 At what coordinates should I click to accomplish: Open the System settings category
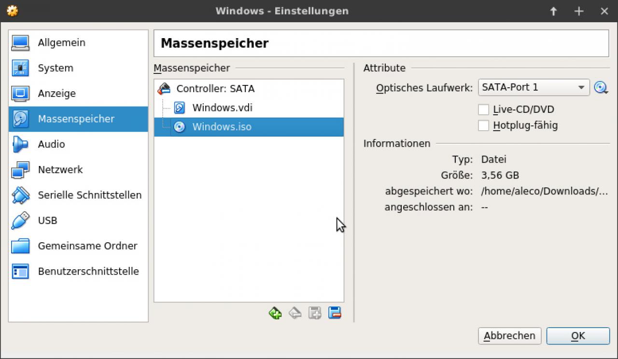pyautogui.click(x=78, y=68)
